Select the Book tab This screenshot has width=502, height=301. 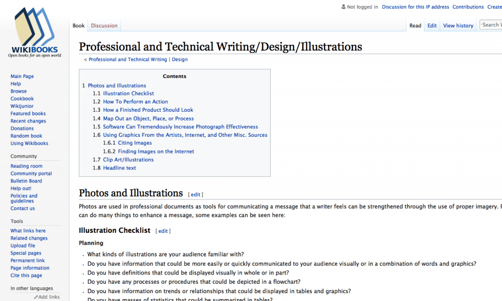coord(78,25)
